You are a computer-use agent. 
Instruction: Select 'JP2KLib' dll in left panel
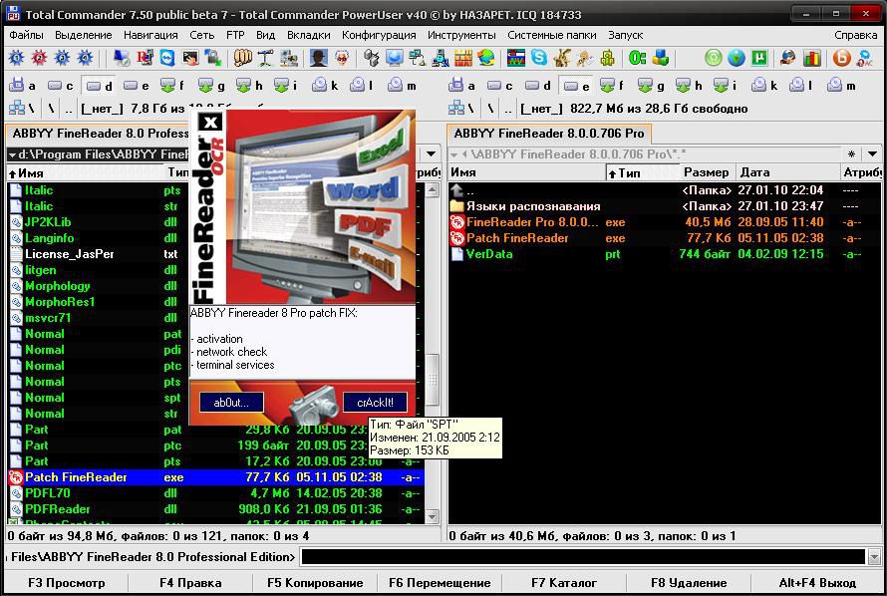tap(99, 222)
